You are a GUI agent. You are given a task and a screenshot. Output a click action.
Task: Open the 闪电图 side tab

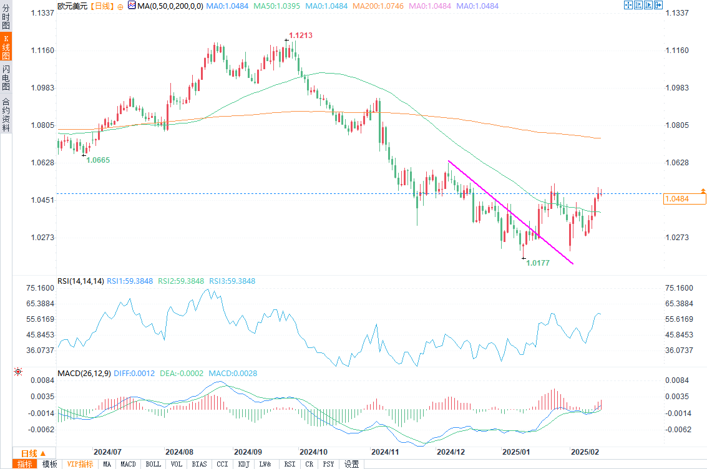(6, 77)
